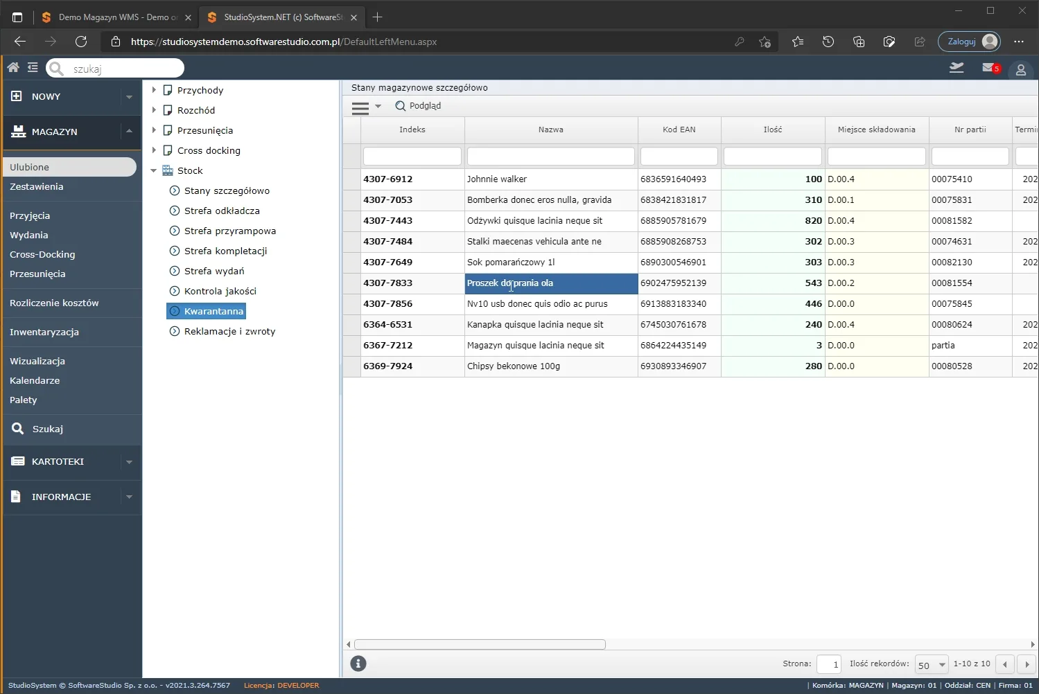Viewport: 1039px width, 694px height.
Task: Open the browser settings ellipsis menu
Action: point(1018,42)
